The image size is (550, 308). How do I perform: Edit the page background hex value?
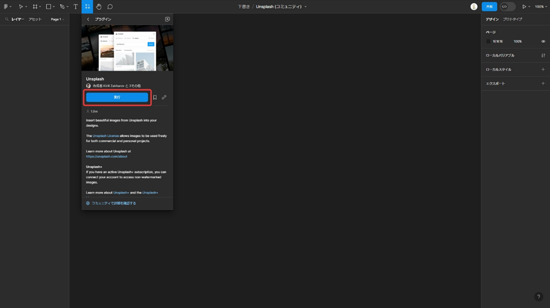pos(498,41)
